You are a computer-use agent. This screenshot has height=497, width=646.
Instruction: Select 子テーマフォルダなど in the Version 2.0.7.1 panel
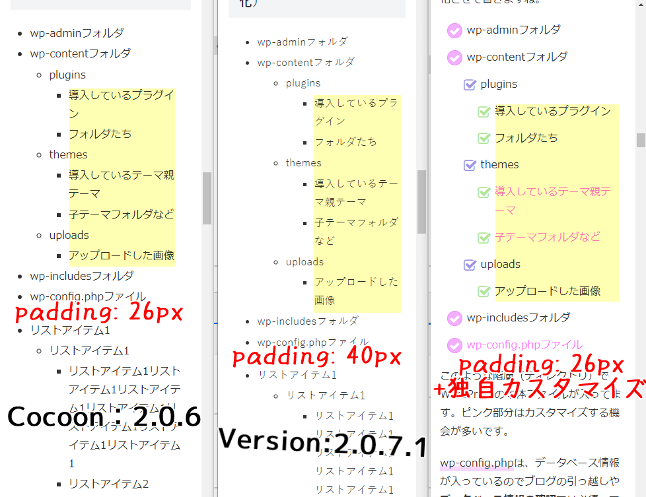tap(357, 232)
